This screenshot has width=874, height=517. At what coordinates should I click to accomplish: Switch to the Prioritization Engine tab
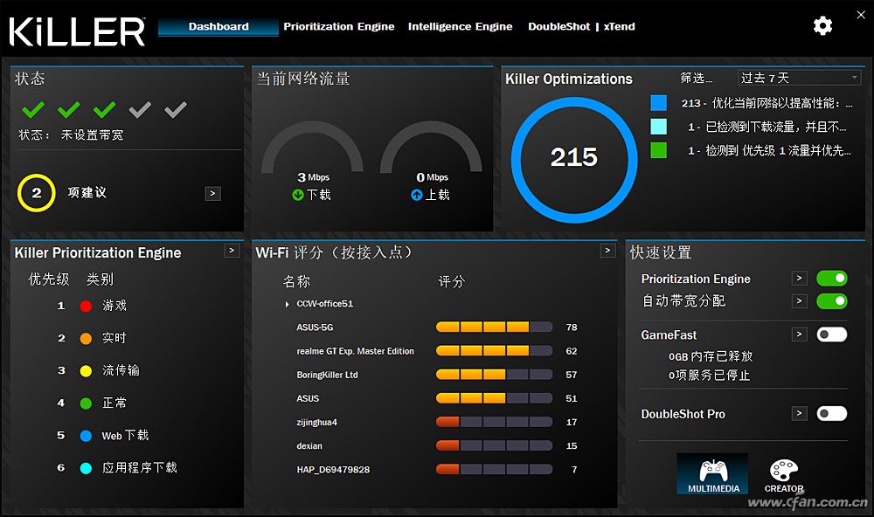click(338, 26)
